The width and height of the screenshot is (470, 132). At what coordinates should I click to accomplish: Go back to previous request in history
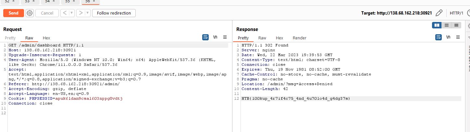pyautogui.click(x=65, y=13)
